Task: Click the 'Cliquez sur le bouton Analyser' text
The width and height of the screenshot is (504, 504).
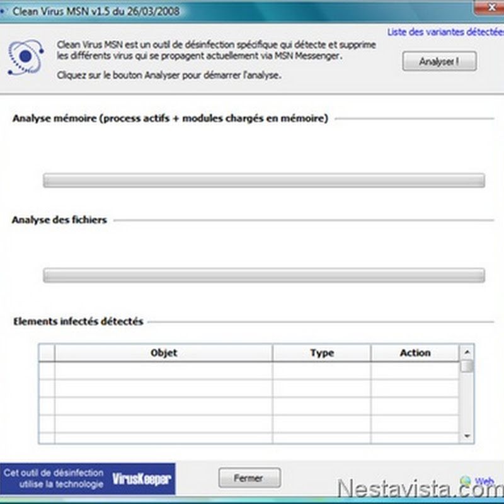Action: (169, 75)
